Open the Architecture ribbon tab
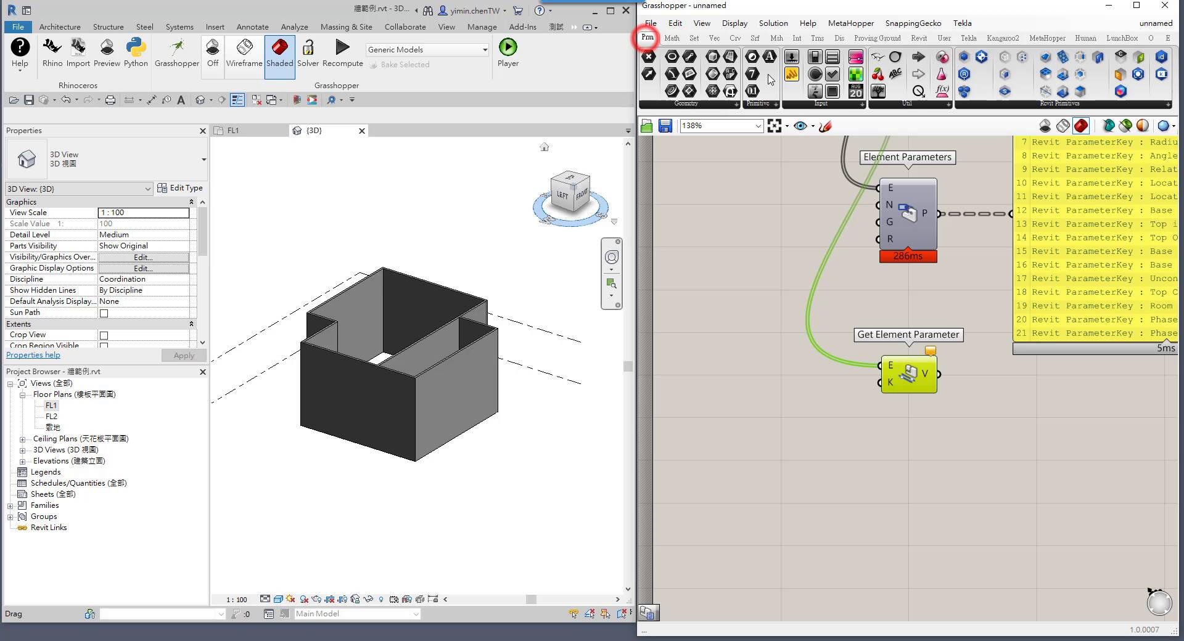Viewport: 1184px width, 641px height. click(x=60, y=27)
